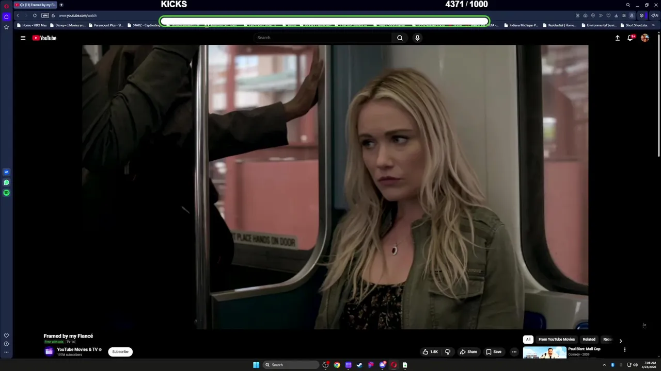Open the easy setup toolbar menu
The height and width of the screenshot is (371, 661).
coord(624,15)
